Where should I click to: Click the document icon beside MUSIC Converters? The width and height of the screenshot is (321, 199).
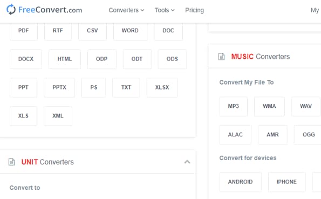pyautogui.click(x=221, y=57)
